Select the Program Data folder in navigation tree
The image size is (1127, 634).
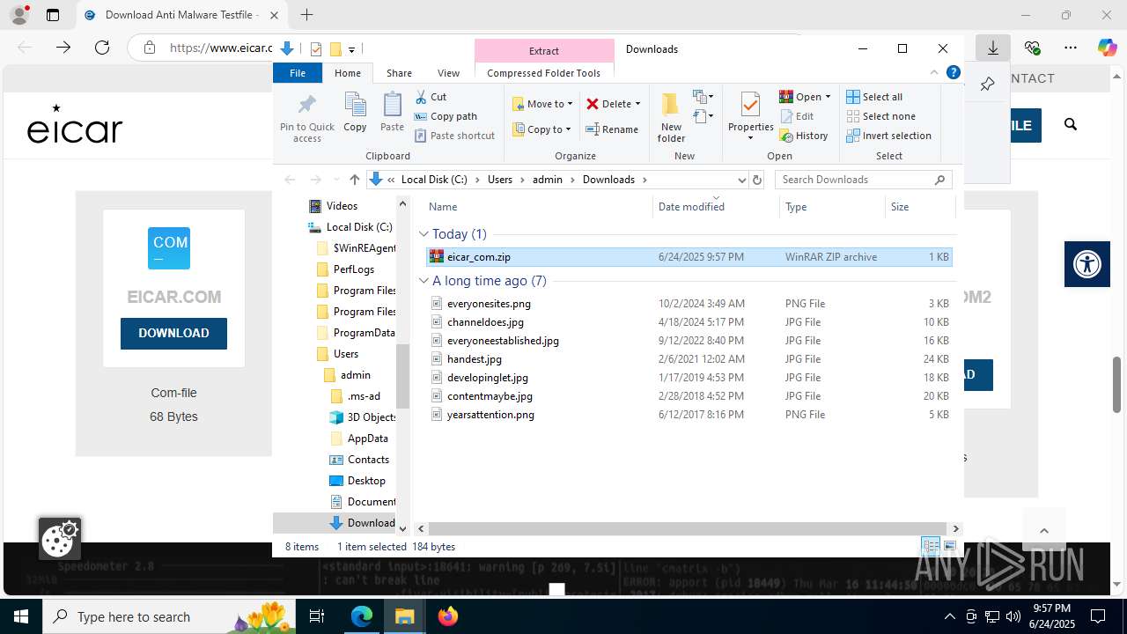pyautogui.click(x=364, y=333)
